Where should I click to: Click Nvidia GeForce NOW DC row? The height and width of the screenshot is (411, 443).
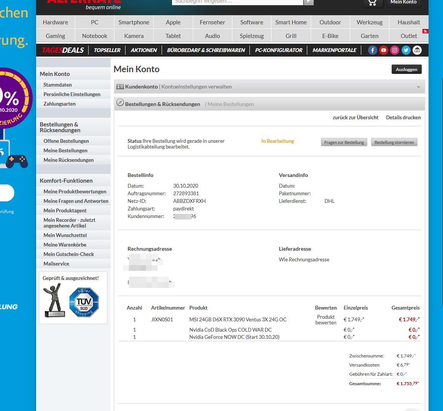click(x=234, y=337)
